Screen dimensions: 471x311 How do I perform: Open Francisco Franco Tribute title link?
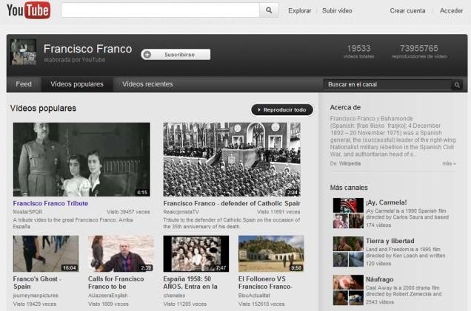pos(50,203)
